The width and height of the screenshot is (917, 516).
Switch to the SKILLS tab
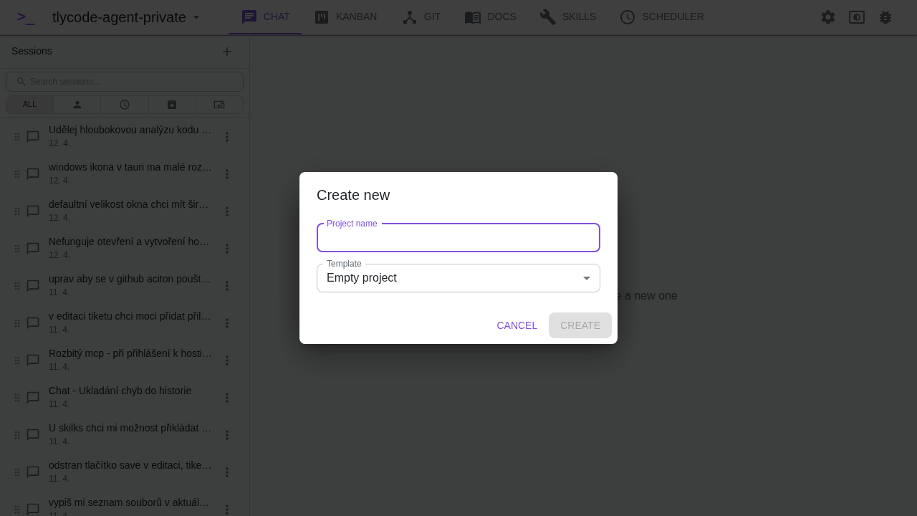pos(568,17)
